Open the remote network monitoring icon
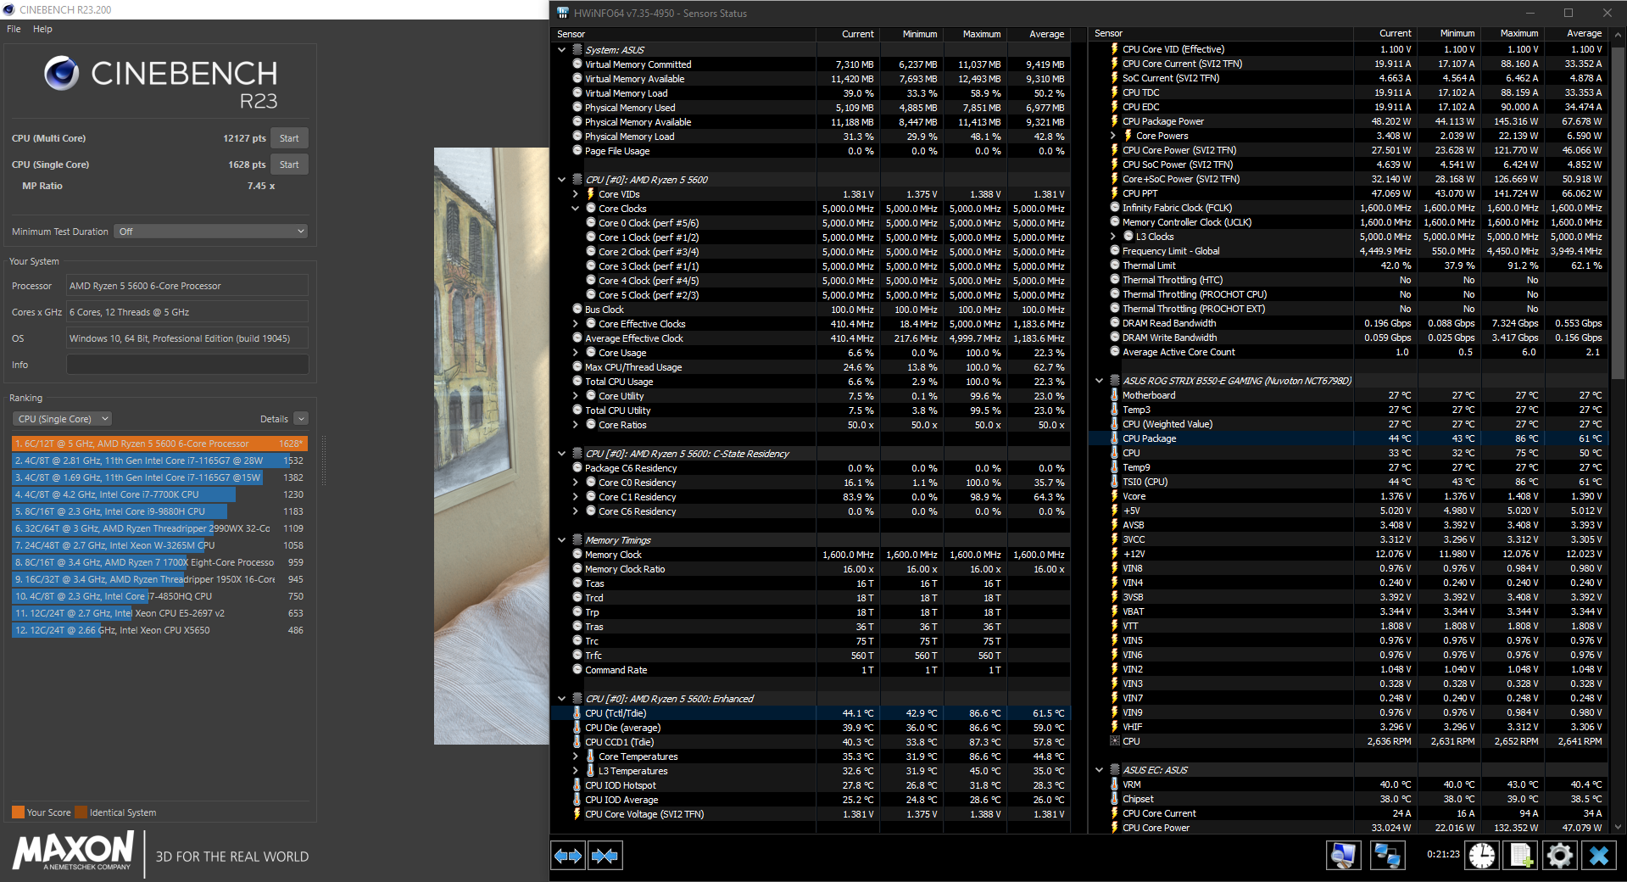This screenshot has height=882, width=1627. point(1387,855)
